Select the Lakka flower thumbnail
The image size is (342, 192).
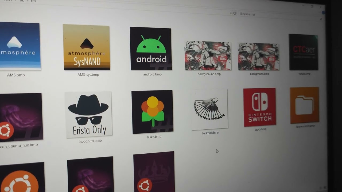(x=153, y=112)
